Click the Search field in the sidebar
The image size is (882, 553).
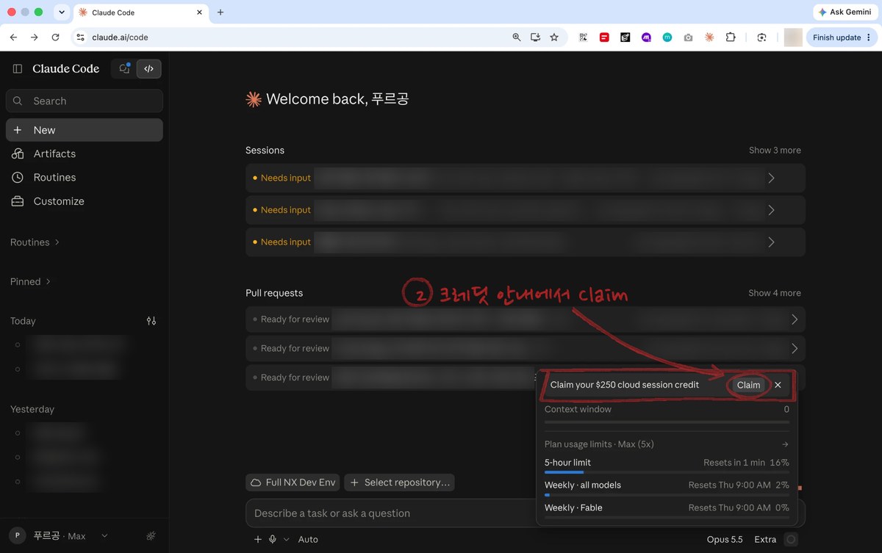(85, 101)
